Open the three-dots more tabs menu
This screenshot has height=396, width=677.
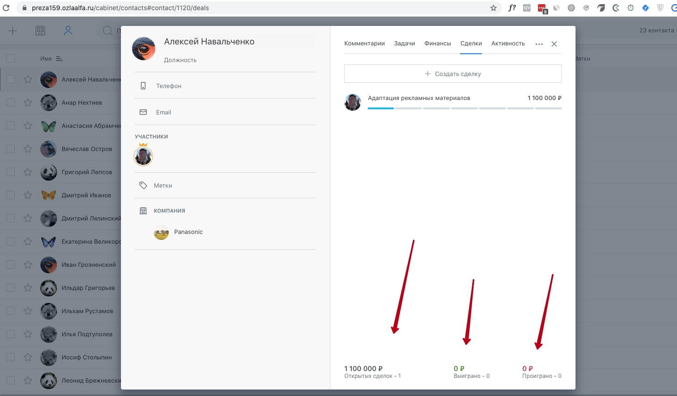point(539,44)
